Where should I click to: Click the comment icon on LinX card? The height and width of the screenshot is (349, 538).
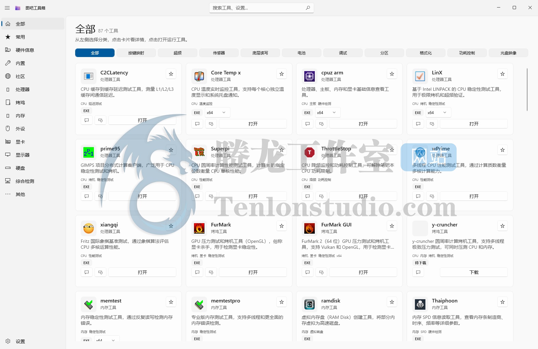click(x=418, y=124)
